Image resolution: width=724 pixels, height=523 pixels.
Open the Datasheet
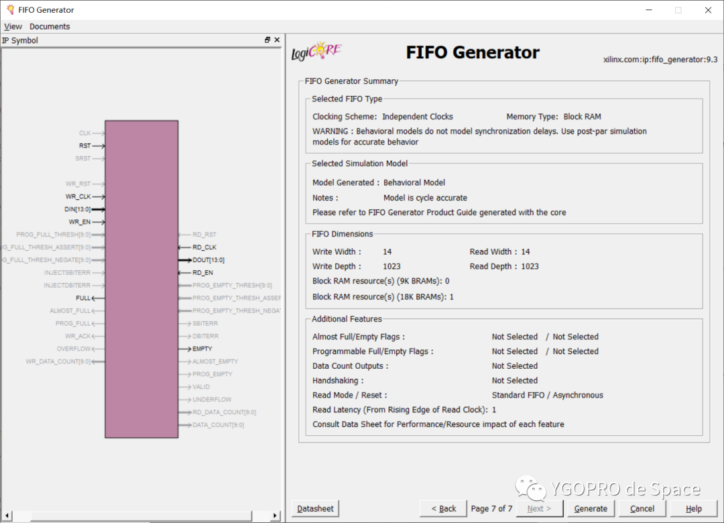315,508
